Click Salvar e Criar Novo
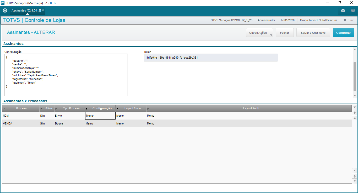This screenshot has width=358, height=193. [x=313, y=33]
